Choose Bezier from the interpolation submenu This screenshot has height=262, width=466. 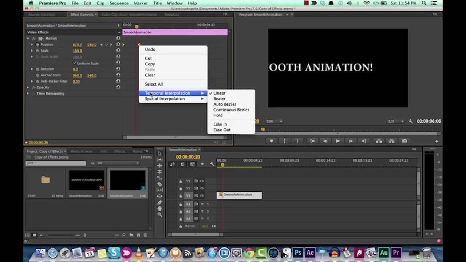(x=219, y=99)
